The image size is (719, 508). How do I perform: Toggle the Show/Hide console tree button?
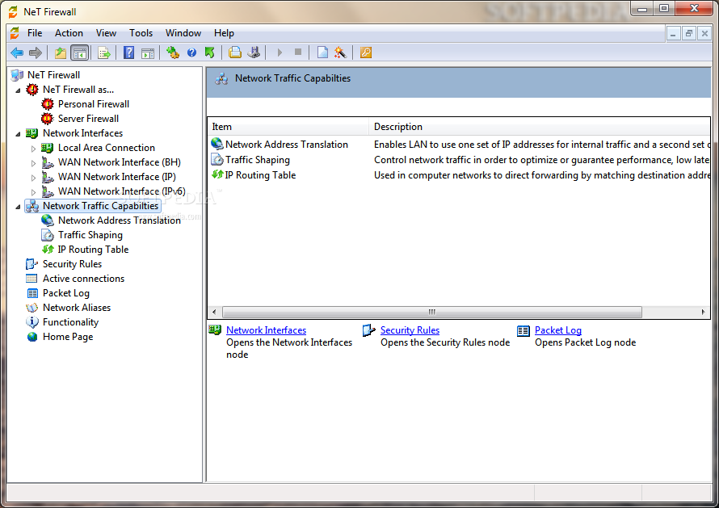pyautogui.click(x=80, y=52)
